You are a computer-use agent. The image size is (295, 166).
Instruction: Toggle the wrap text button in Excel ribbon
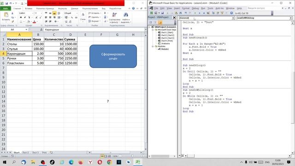[59, 13]
